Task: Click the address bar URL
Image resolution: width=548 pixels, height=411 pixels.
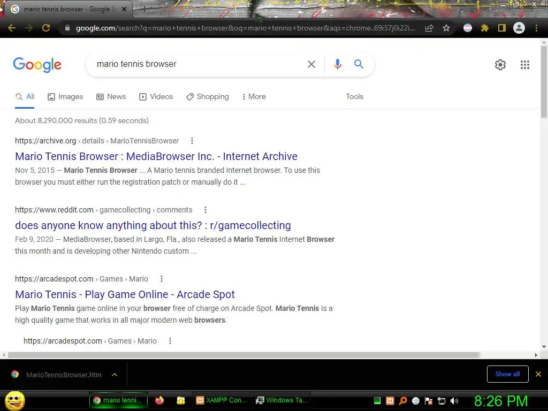Action: coord(245,28)
